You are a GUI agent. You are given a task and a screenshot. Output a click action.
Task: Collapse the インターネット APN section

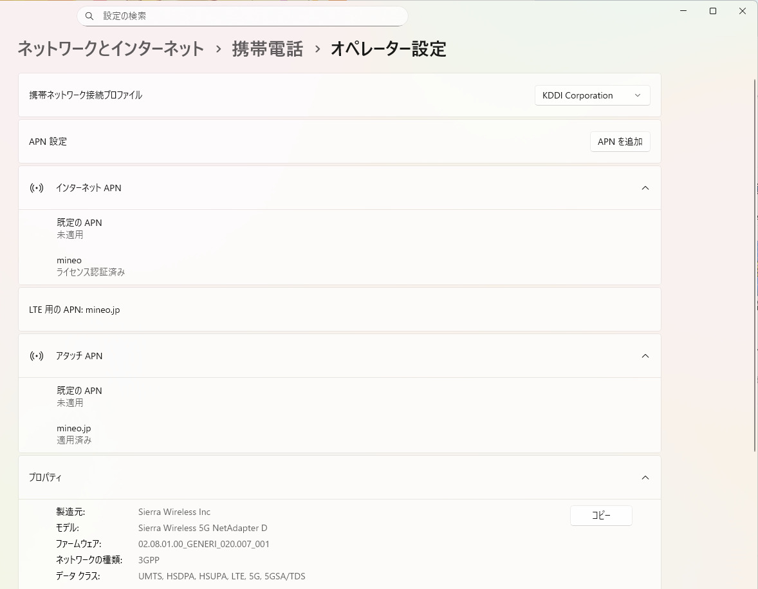point(645,188)
